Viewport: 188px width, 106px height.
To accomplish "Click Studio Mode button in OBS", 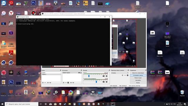I will [x=138, y=78].
